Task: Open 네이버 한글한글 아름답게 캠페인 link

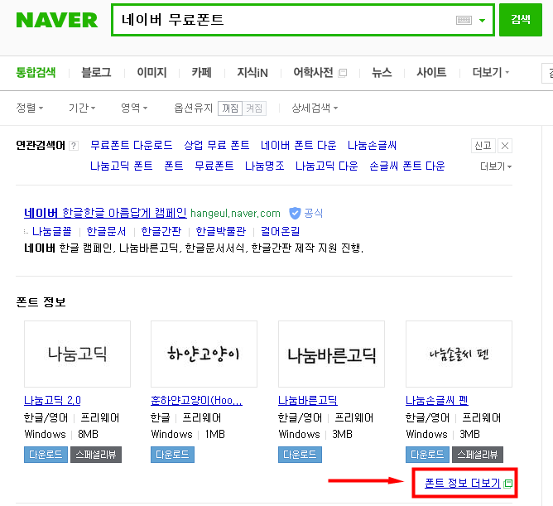Action: coord(105,213)
